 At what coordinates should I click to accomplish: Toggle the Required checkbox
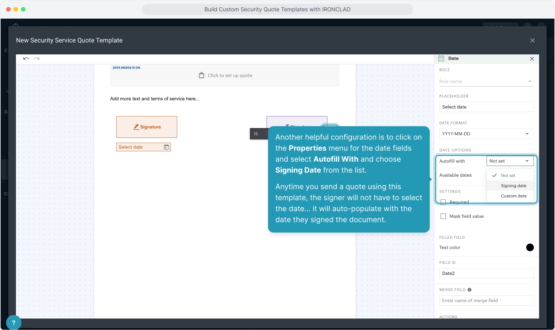click(443, 202)
